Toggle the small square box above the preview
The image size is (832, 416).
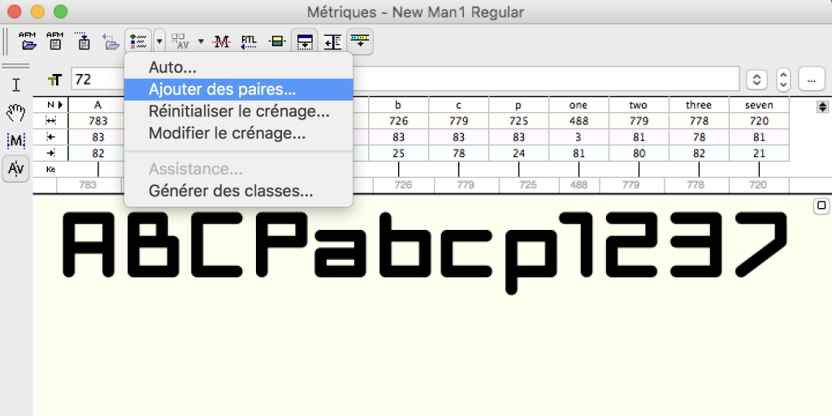pos(821,206)
